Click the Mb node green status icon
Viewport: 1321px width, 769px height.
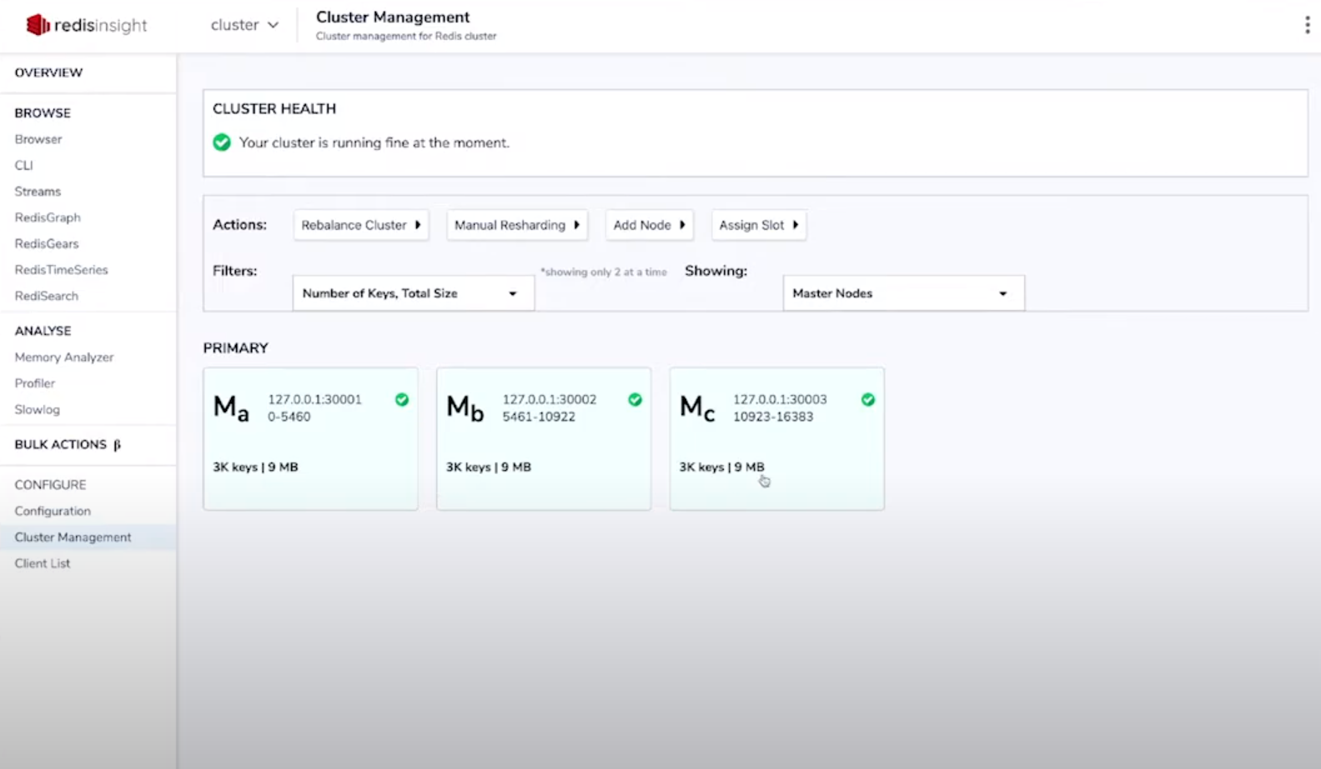pyautogui.click(x=635, y=400)
